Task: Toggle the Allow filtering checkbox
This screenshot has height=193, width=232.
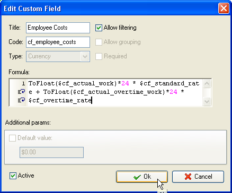Action: (x=99, y=28)
